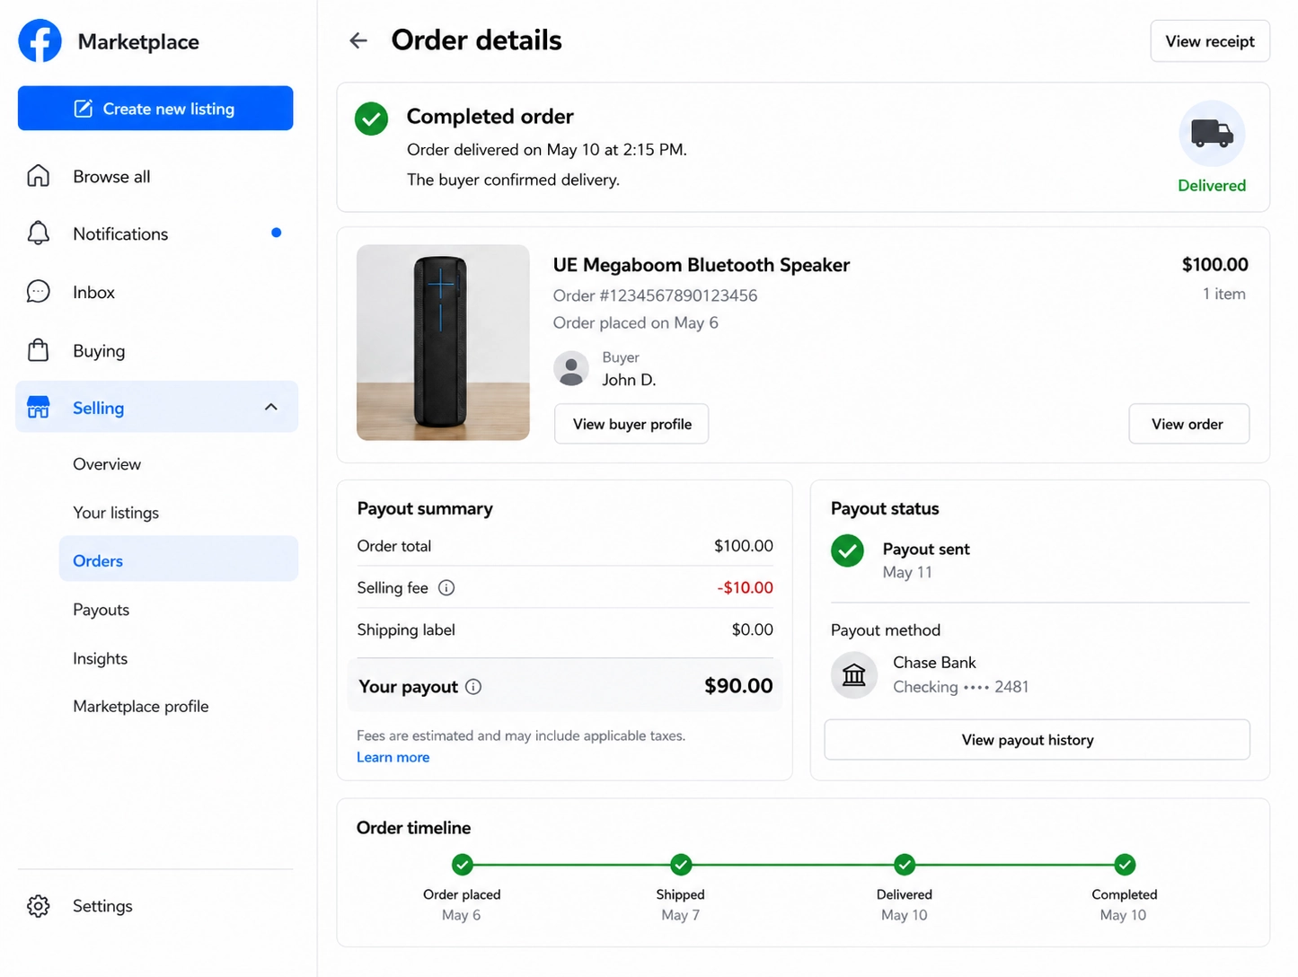Click the -$10.00 selling fee value

click(x=745, y=587)
